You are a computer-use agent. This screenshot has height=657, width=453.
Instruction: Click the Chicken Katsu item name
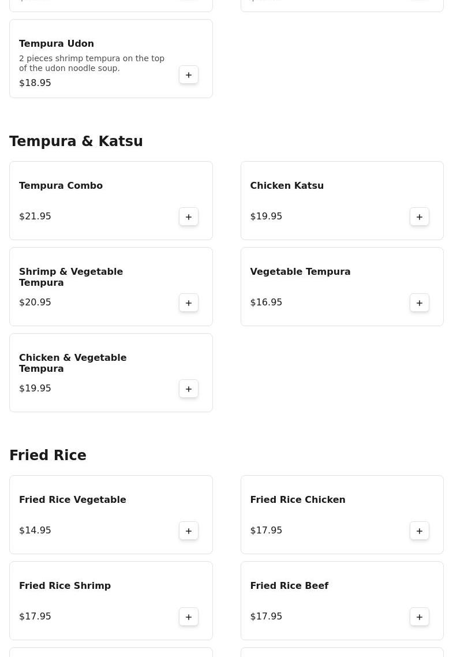click(287, 186)
